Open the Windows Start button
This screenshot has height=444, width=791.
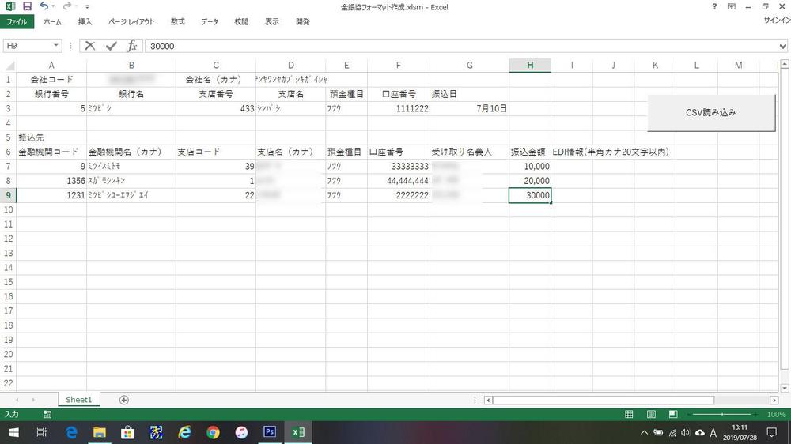coord(13,432)
